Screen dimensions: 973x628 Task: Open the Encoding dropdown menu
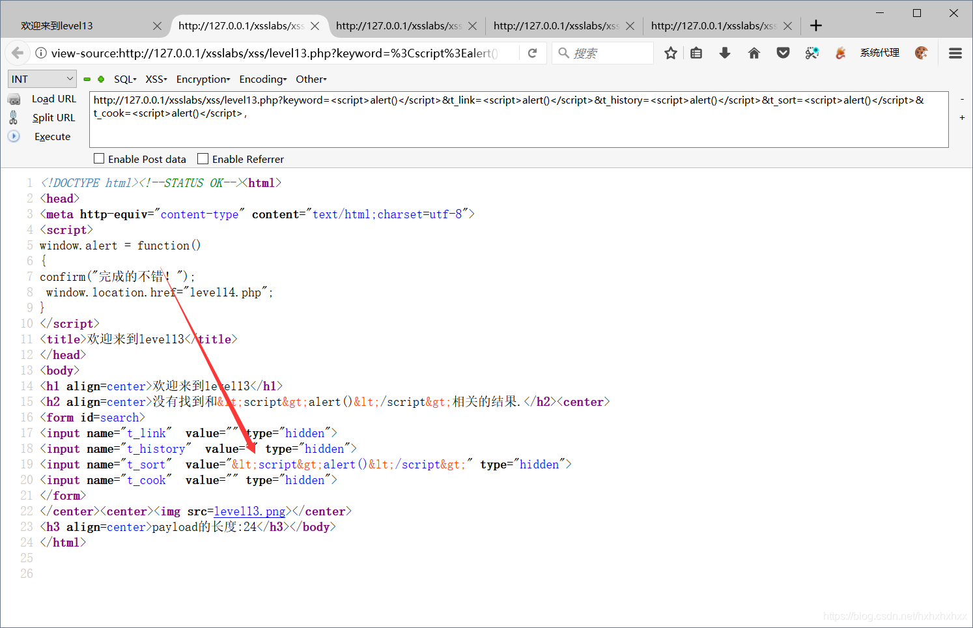tap(263, 79)
